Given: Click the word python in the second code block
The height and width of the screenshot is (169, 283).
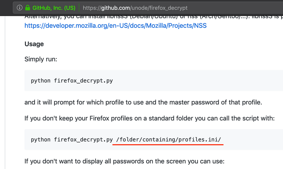Looking at the screenshot, I should point(41,140).
